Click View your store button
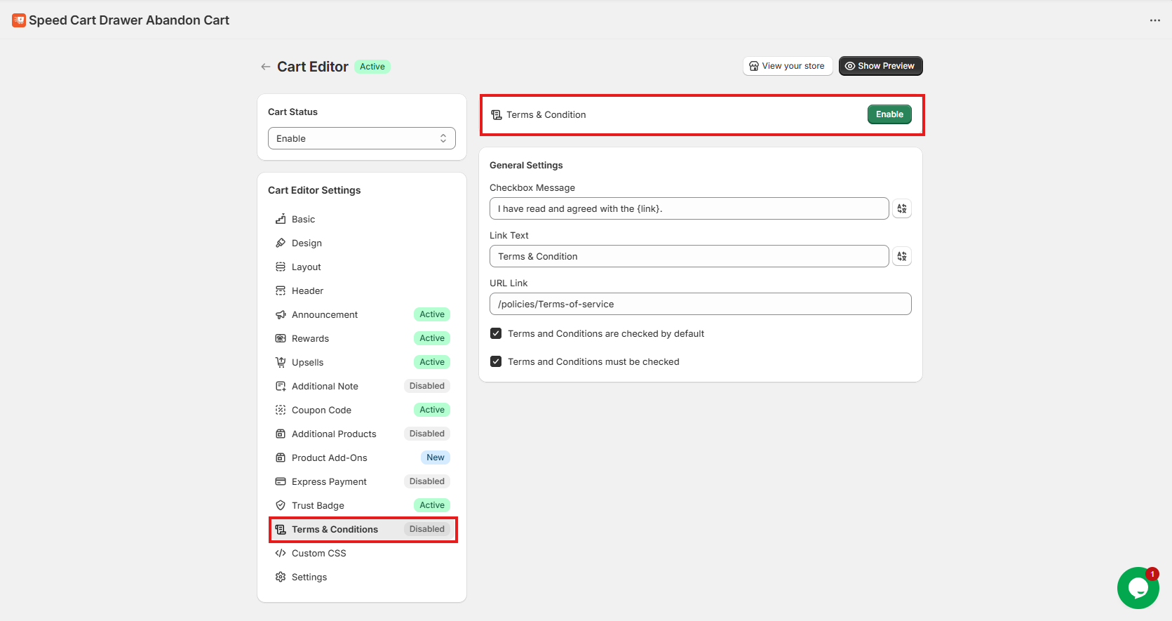The image size is (1172, 621). [787, 66]
